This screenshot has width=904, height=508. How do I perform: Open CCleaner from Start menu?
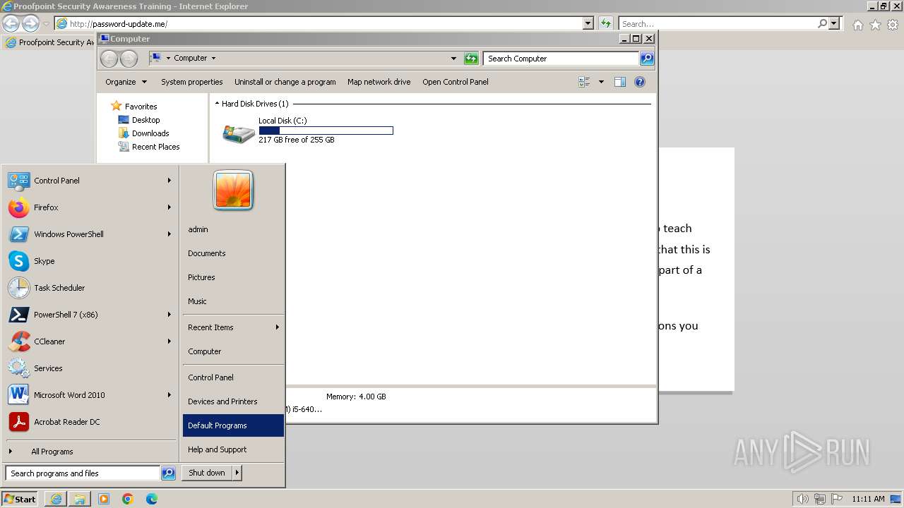click(x=89, y=341)
